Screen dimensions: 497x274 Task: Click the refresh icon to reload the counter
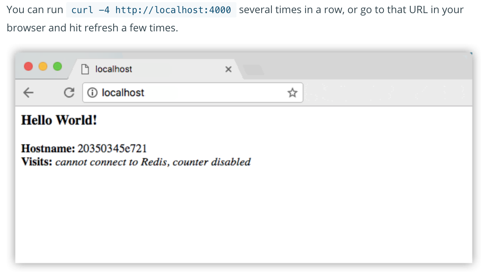[x=69, y=93]
